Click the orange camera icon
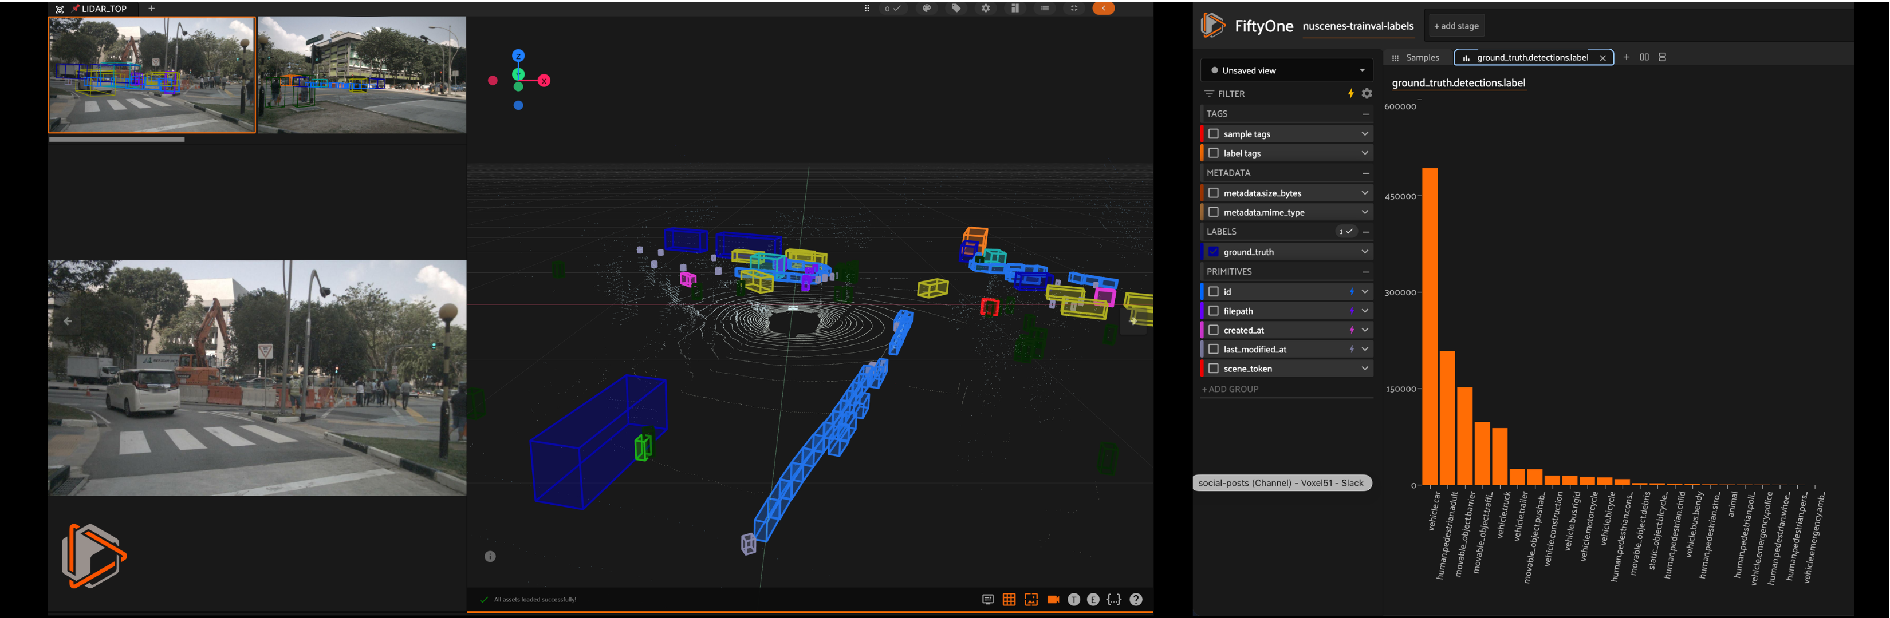Screen dimensions: 1890x618 [1053, 600]
